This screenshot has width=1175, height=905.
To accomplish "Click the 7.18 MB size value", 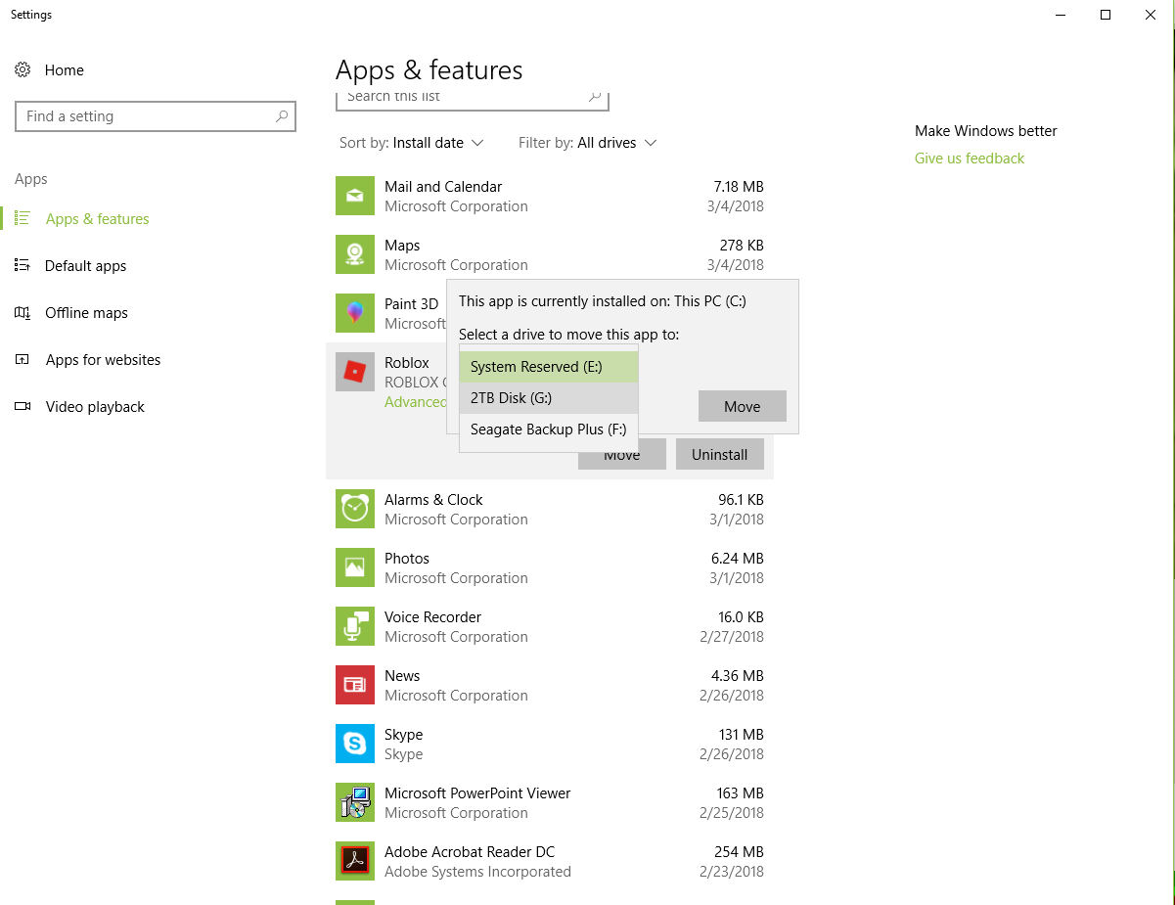I will [x=739, y=187].
